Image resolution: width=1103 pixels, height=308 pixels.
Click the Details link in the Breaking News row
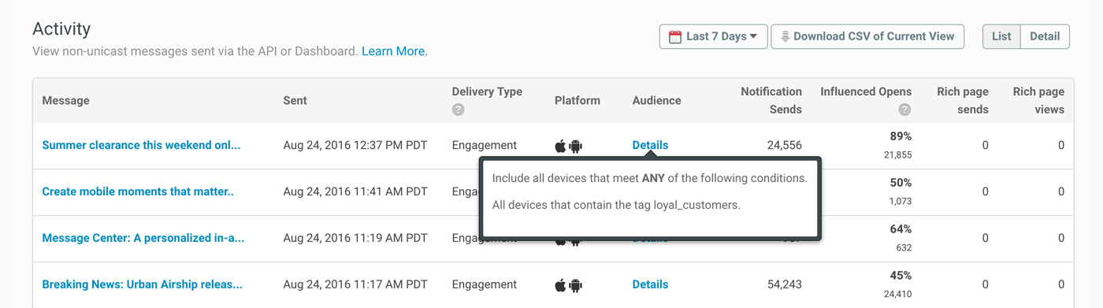(x=650, y=284)
